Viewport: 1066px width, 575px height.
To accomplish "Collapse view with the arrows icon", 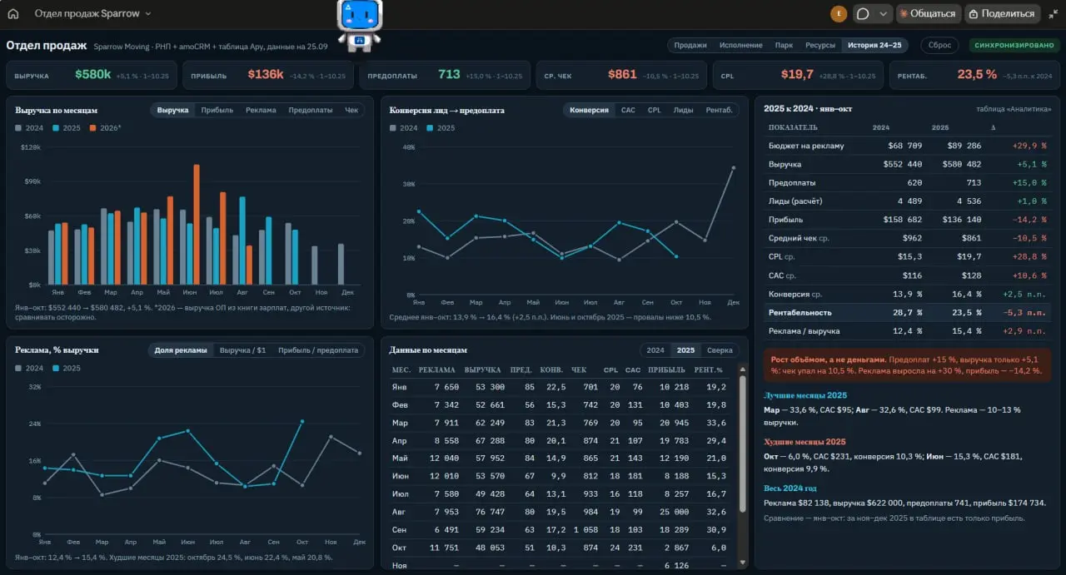I will click(x=1054, y=13).
